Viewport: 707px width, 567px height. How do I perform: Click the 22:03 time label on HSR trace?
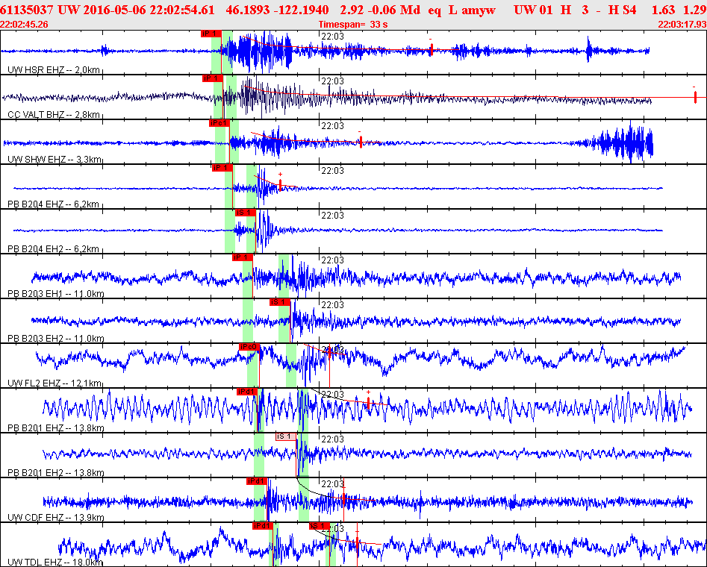332,37
